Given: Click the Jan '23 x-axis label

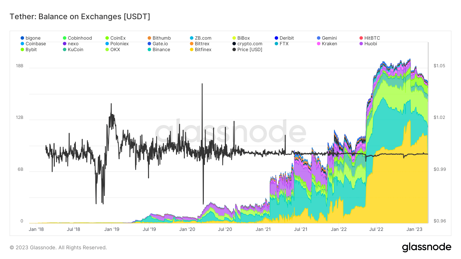Looking at the screenshot, I should coord(414,229).
